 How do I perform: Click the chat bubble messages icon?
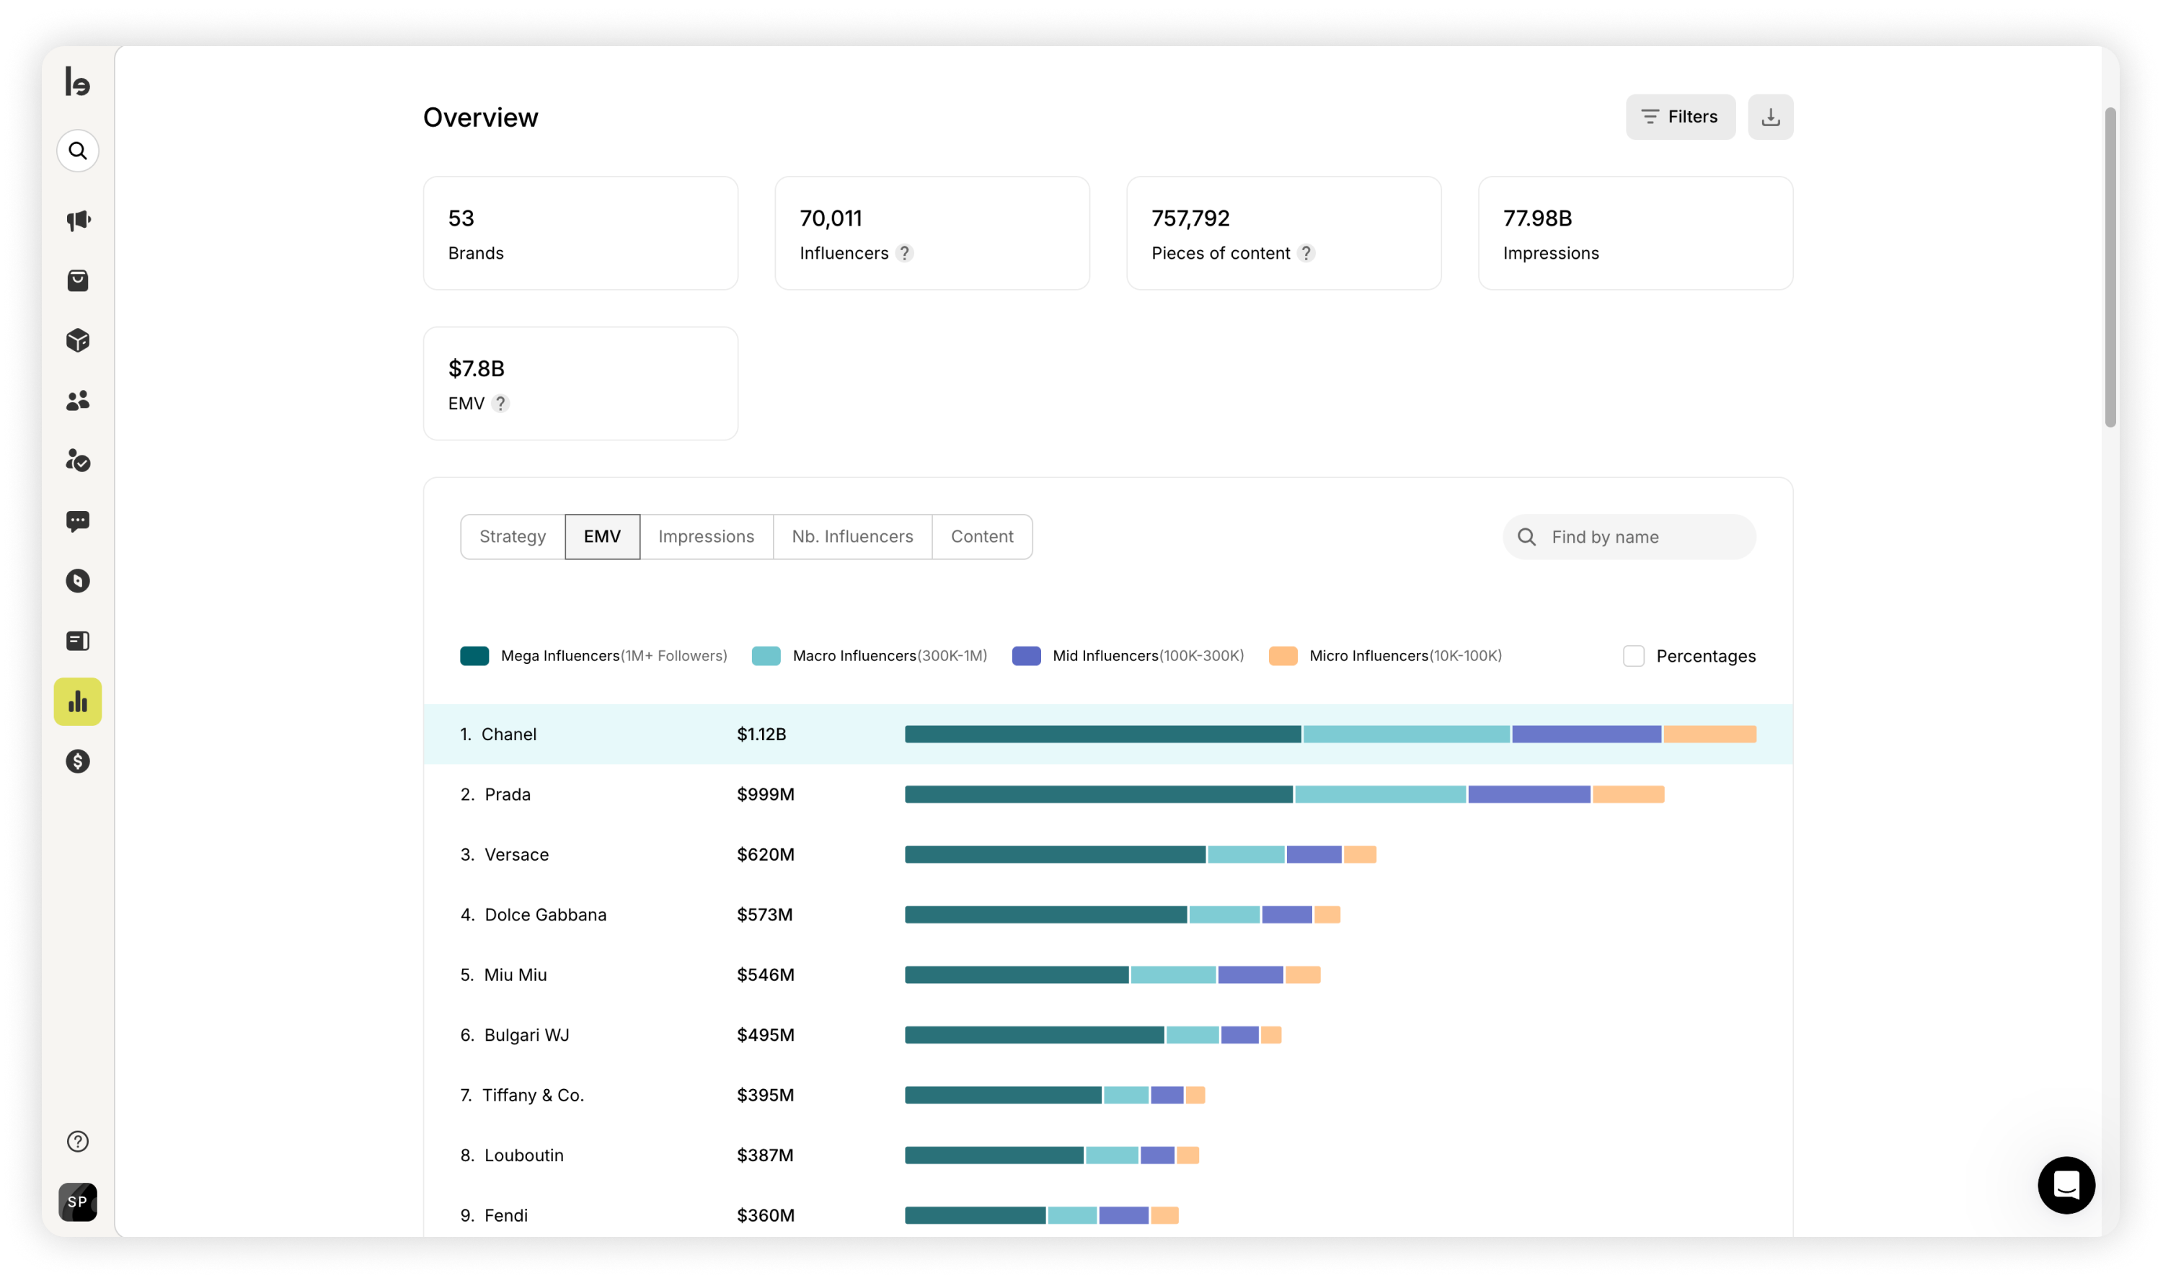point(78,520)
